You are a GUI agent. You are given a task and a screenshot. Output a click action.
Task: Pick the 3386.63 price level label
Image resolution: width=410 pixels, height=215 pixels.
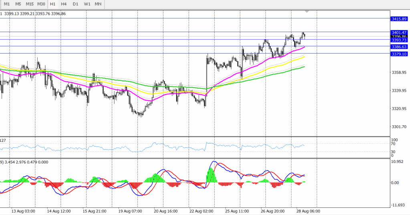click(x=399, y=47)
